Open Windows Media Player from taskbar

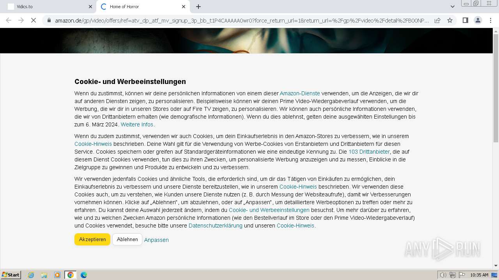point(57,275)
